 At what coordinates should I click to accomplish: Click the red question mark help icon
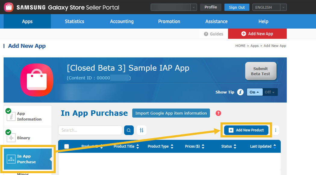[x=218, y=113]
